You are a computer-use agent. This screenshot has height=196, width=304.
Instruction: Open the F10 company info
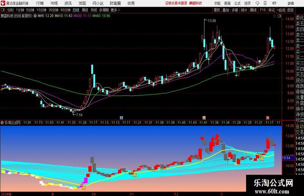(x=263, y=10)
